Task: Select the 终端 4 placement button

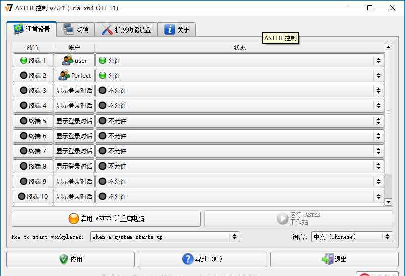Action: tap(33, 105)
